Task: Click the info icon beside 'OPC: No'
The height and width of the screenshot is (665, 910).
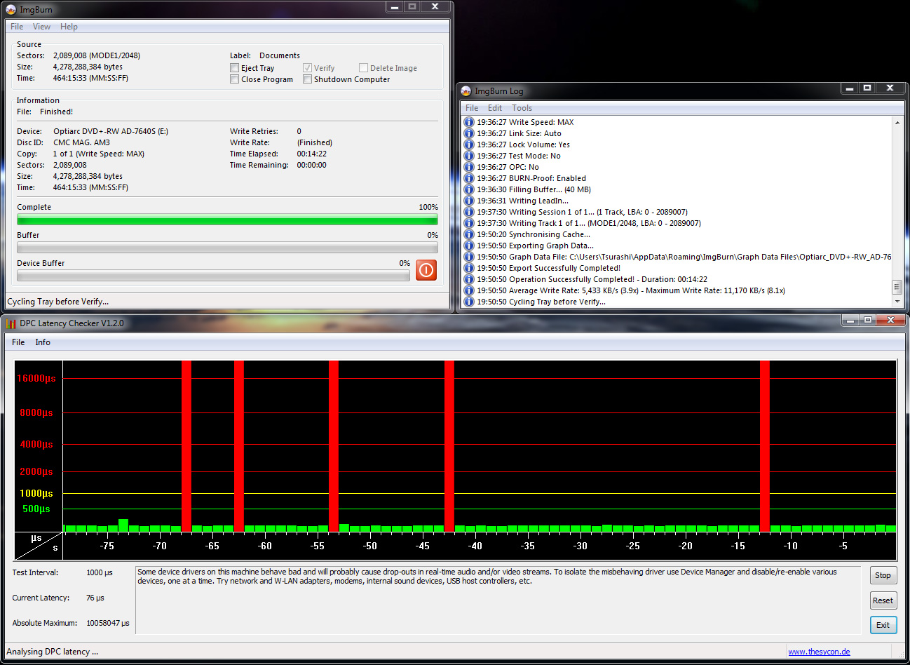Action: [x=469, y=167]
